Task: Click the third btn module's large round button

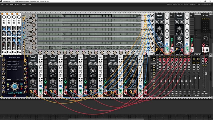Action: (x=14, y=17)
